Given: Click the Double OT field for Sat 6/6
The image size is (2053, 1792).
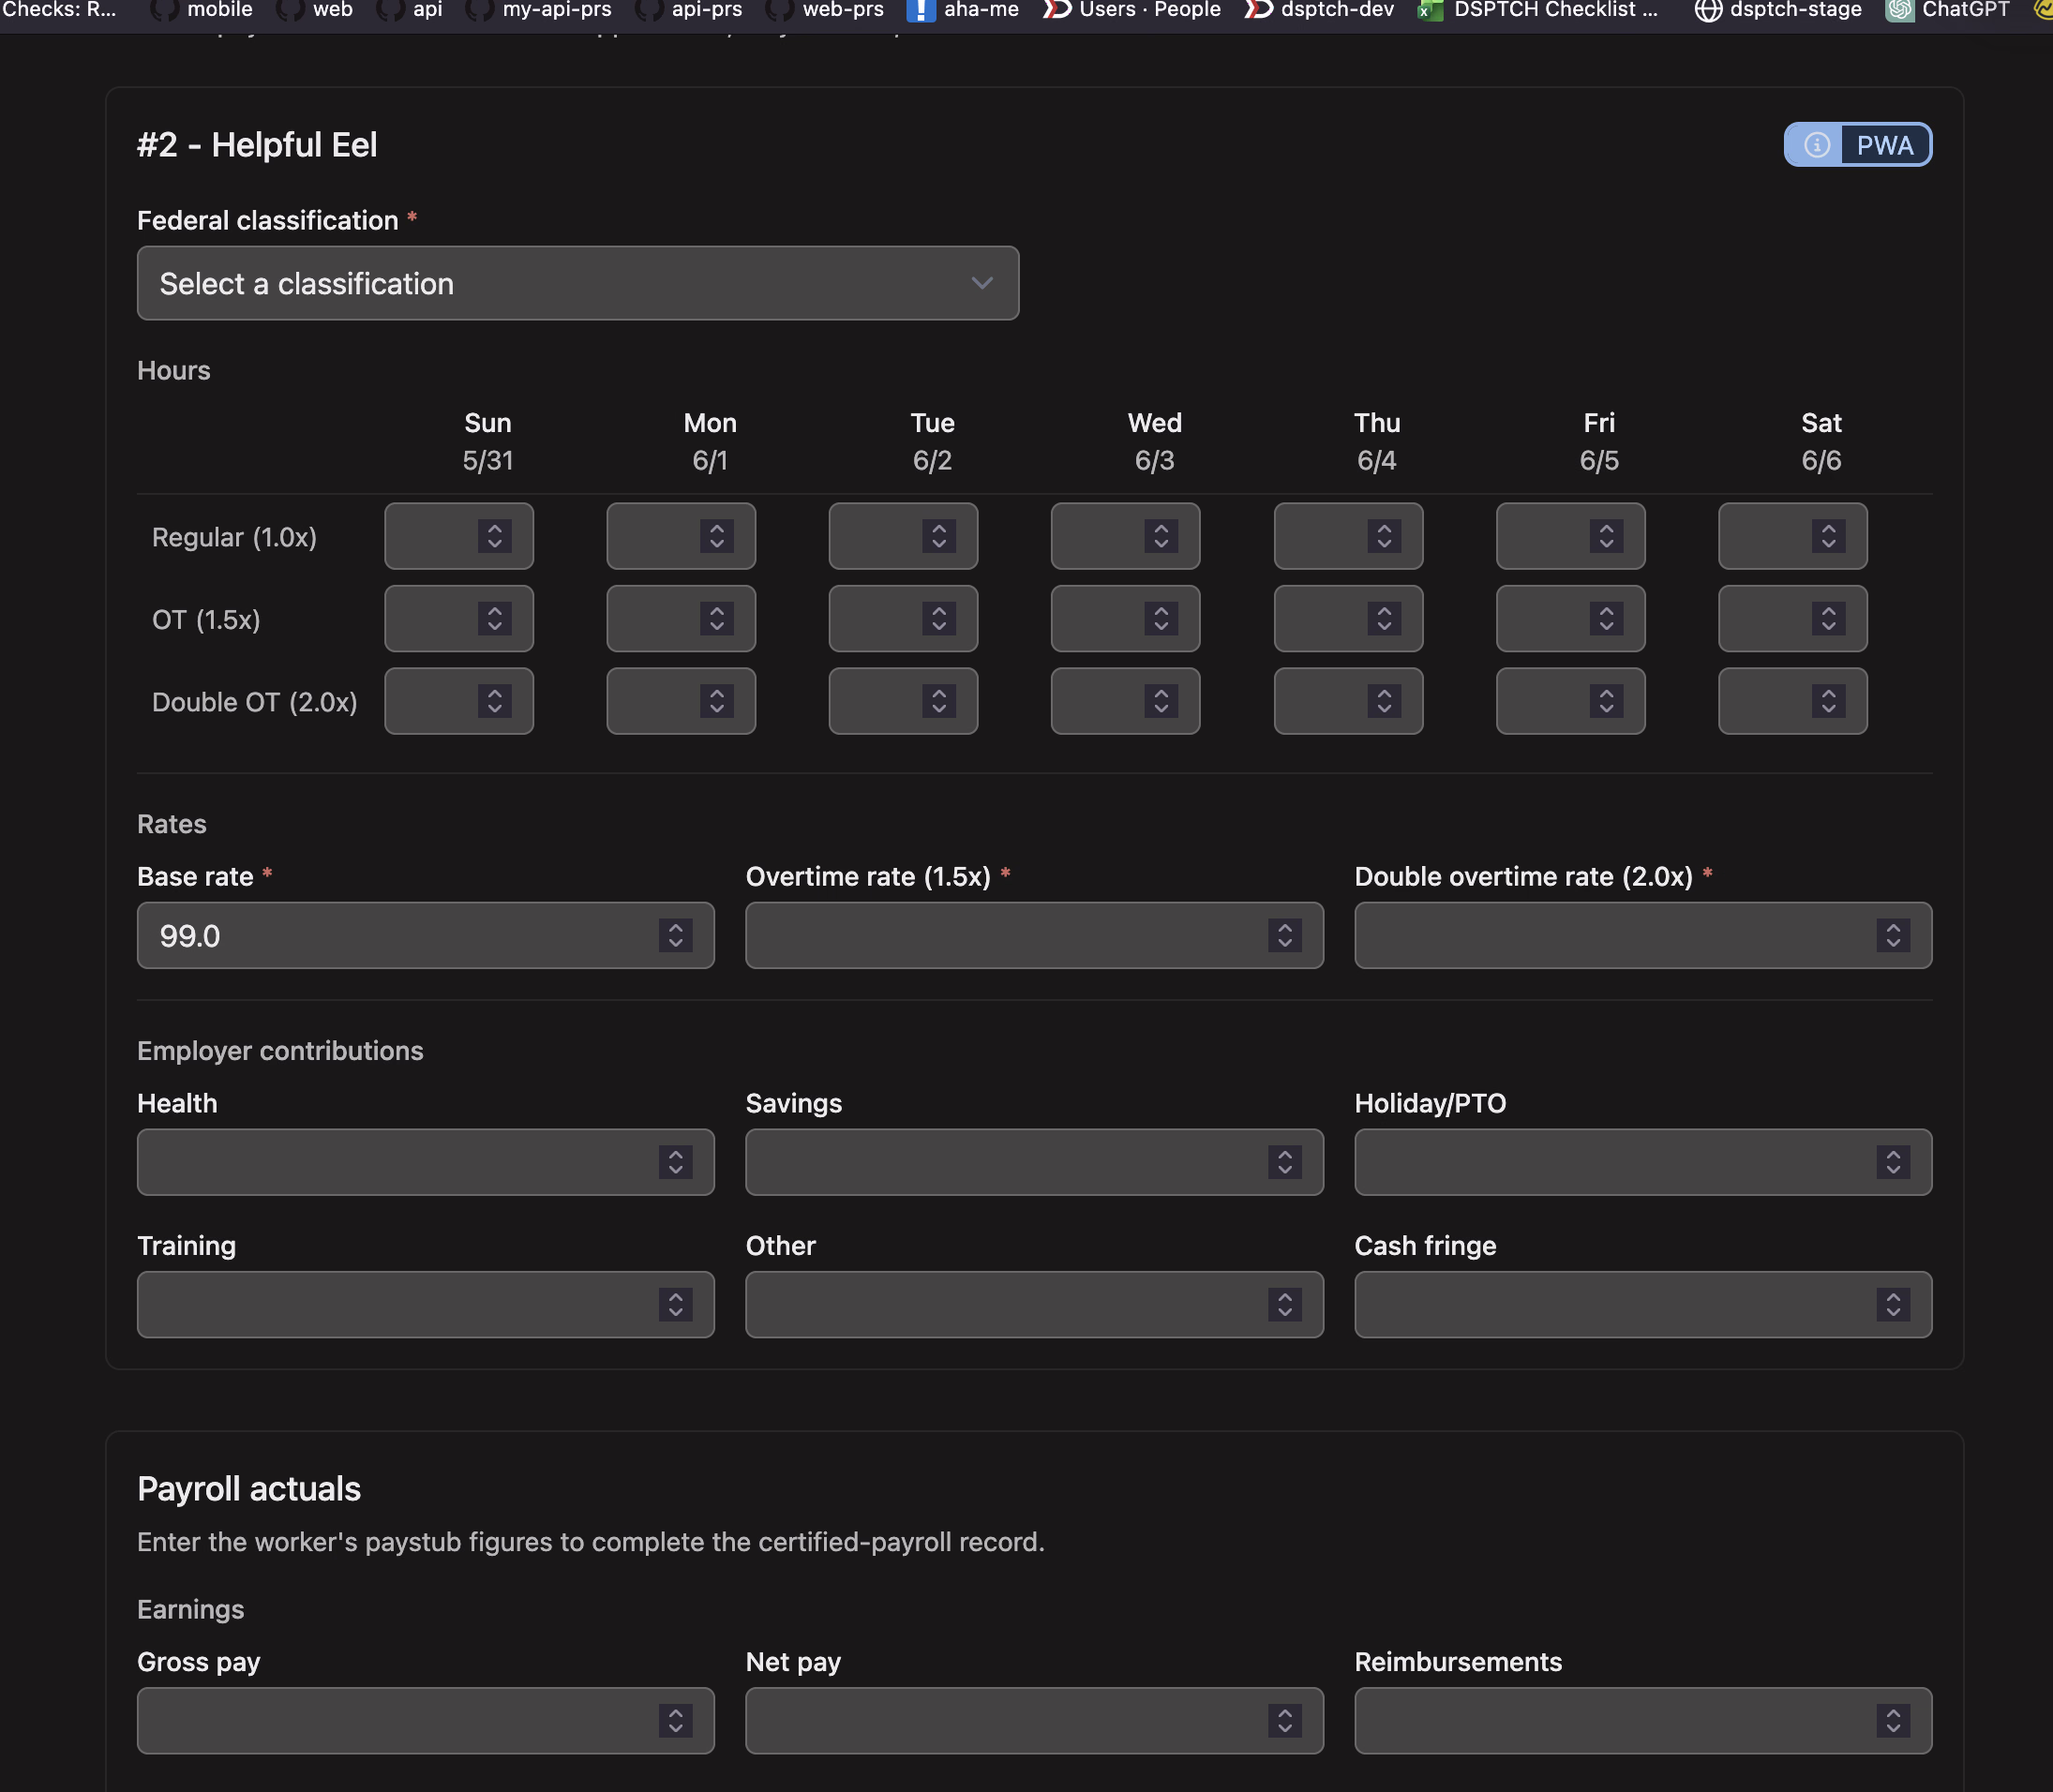Looking at the screenshot, I should tap(1792, 701).
